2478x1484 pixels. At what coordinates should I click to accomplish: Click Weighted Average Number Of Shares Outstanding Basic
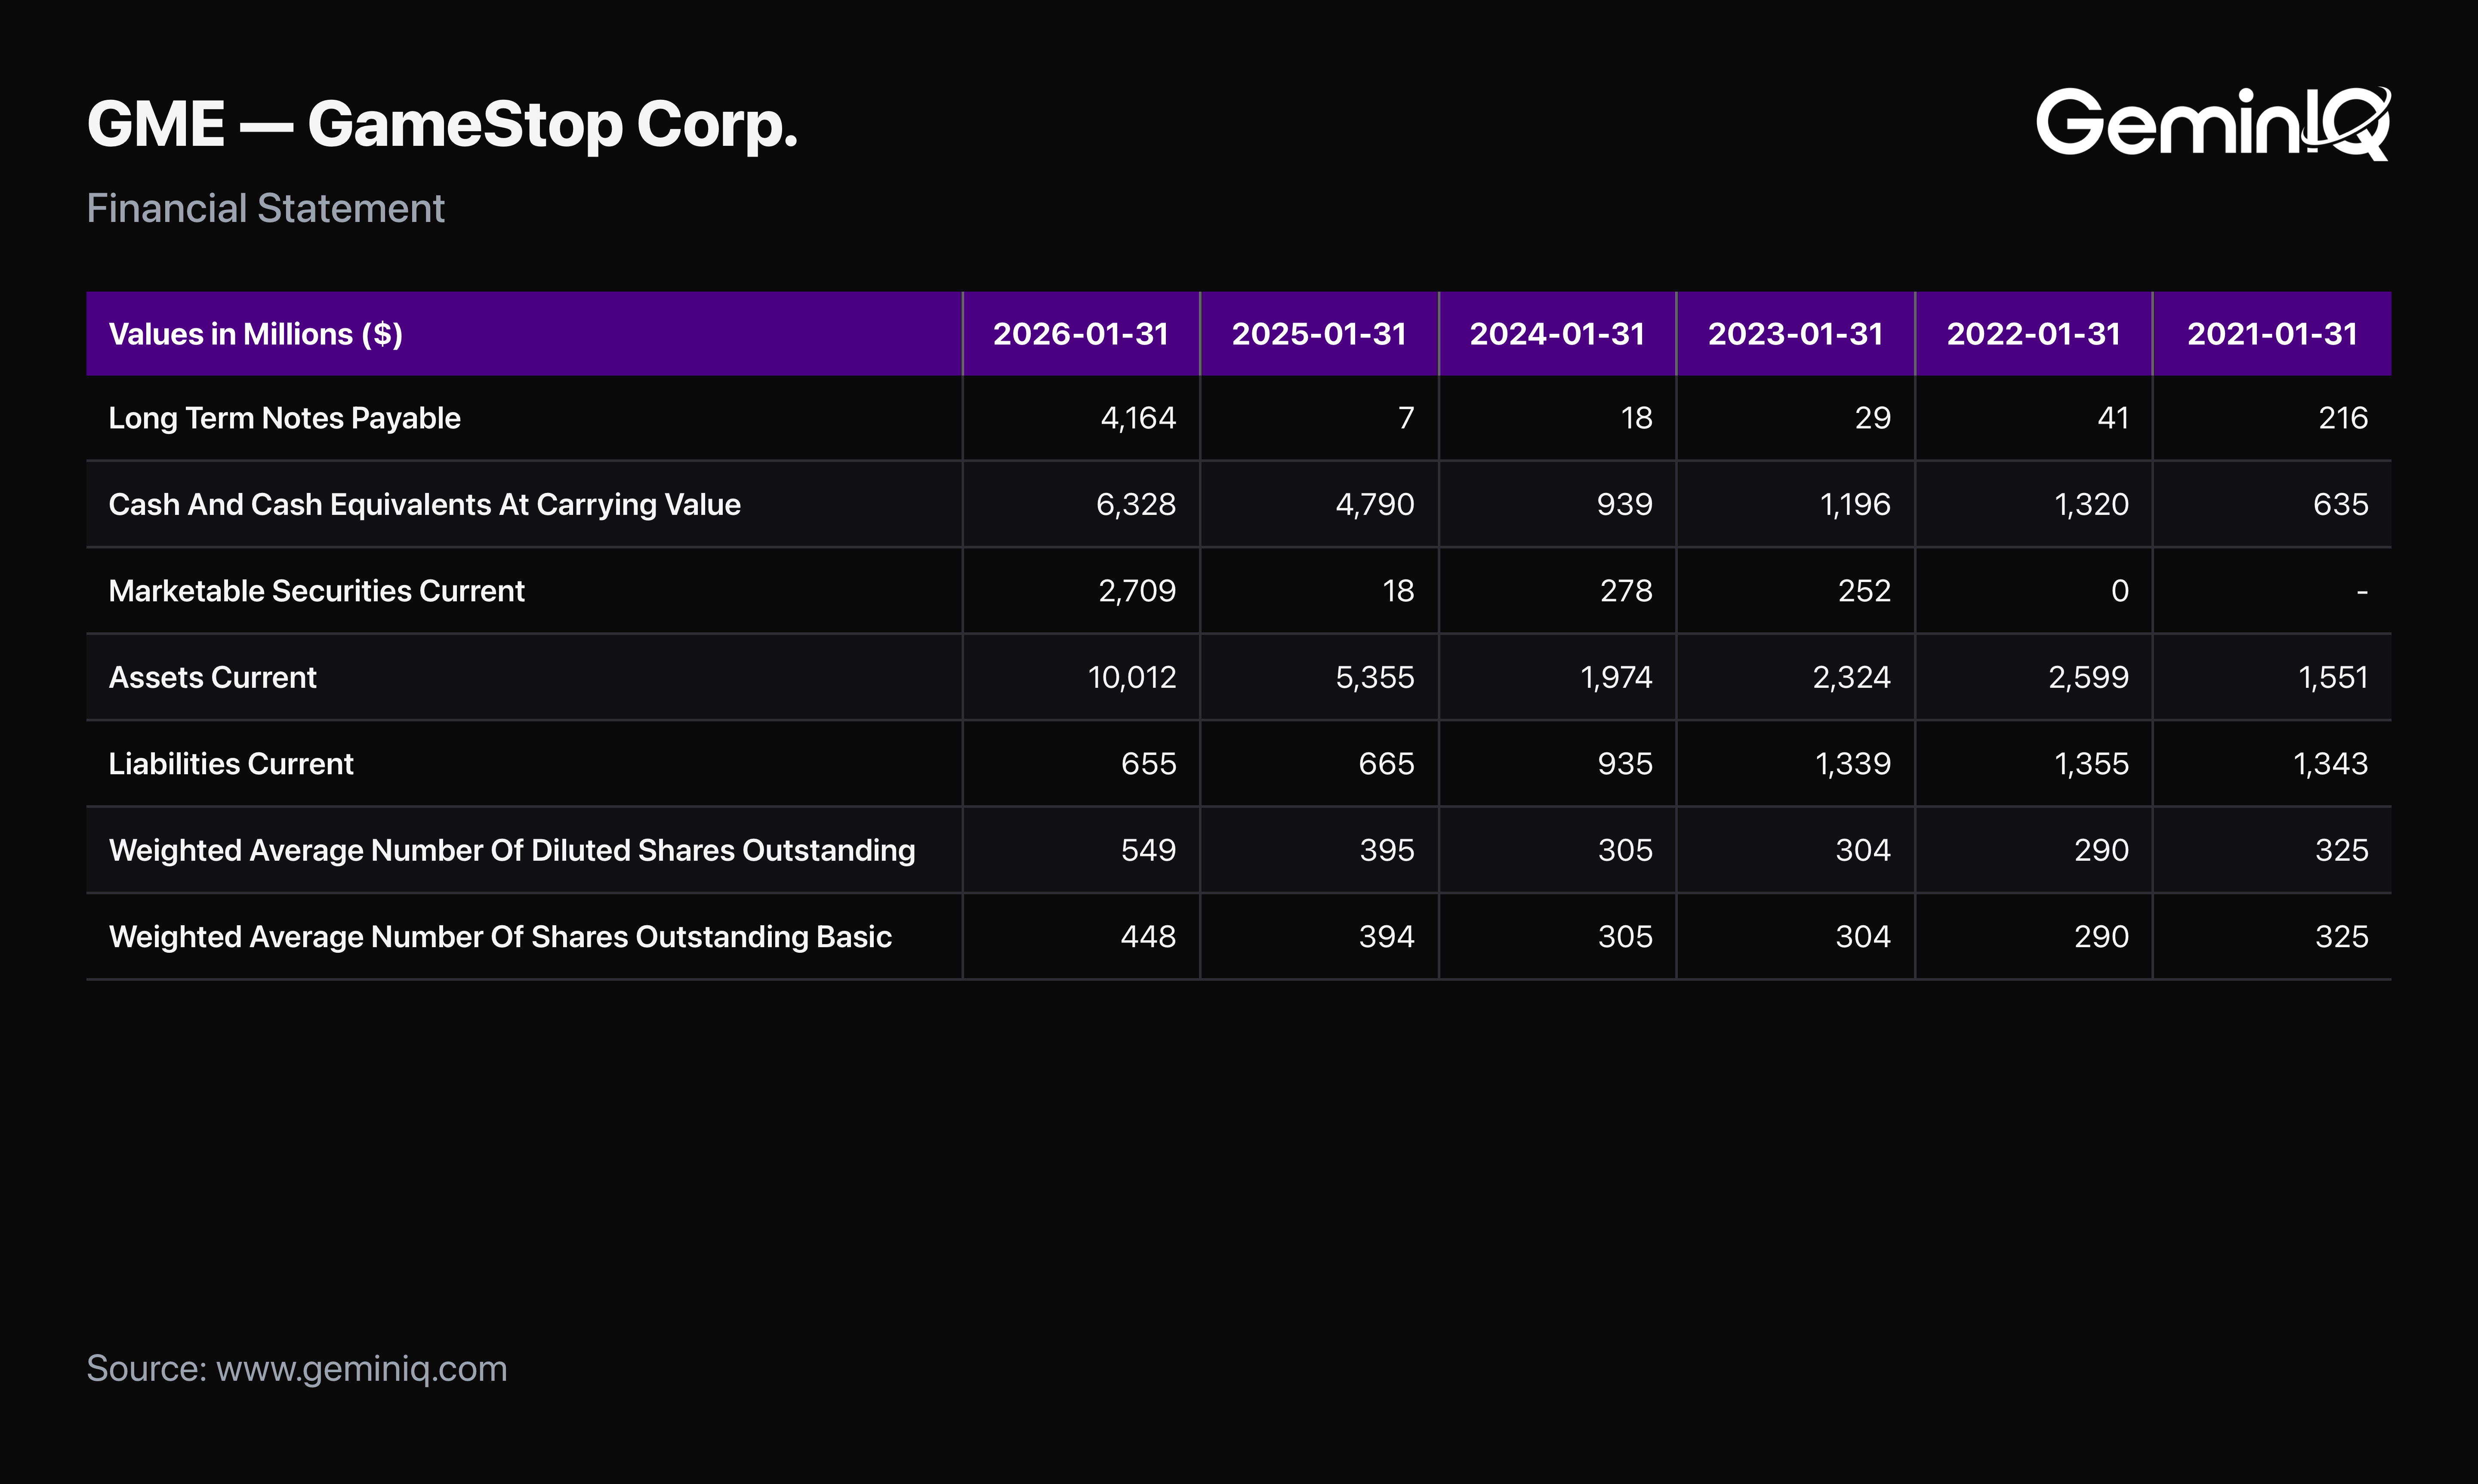click(x=500, y=937)
